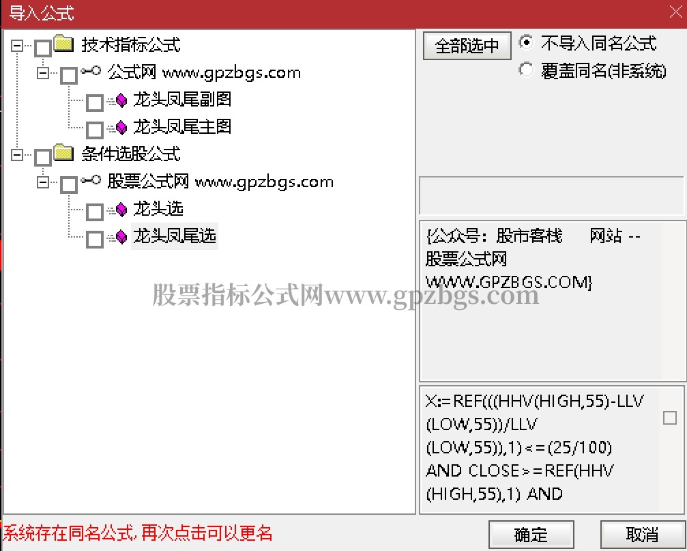The height and width of the screenshot is (551, 687).
Task: Click the 全部选中 button
Action: (x=467, y=46)
